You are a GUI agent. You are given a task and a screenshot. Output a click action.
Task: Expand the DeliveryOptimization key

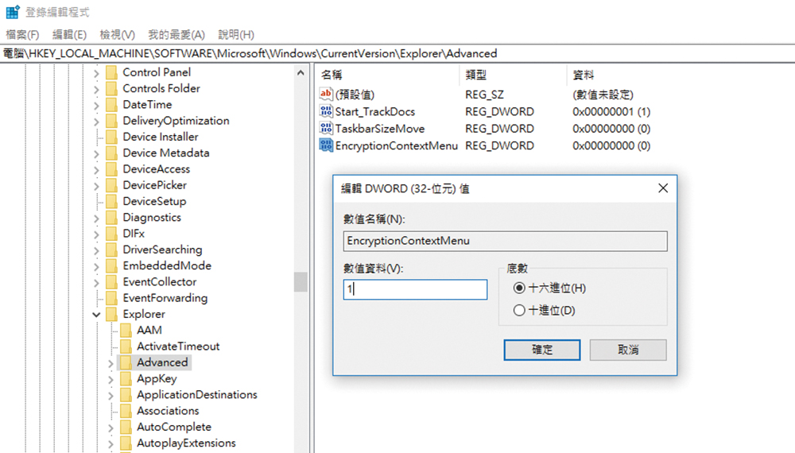tap(96, 122)
